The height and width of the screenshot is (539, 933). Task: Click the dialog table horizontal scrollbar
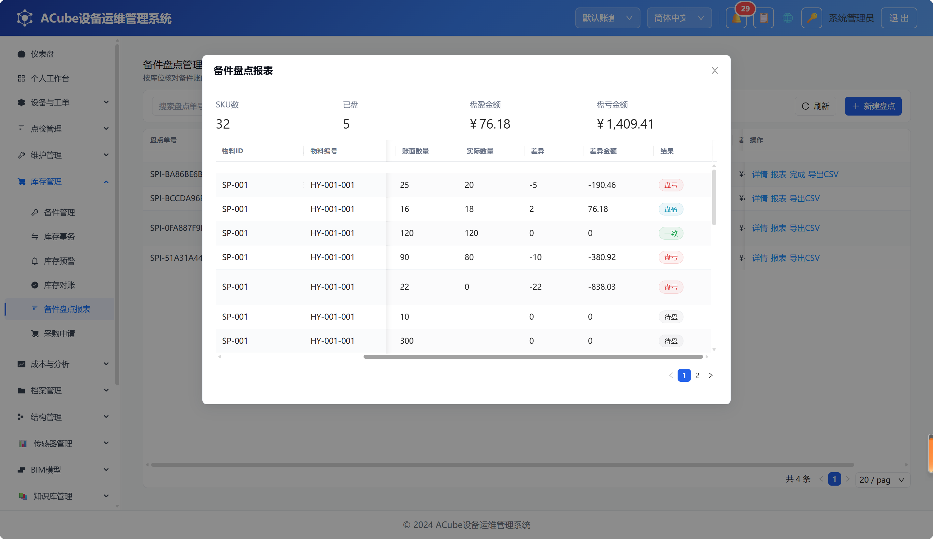click(x=533, y=357)
